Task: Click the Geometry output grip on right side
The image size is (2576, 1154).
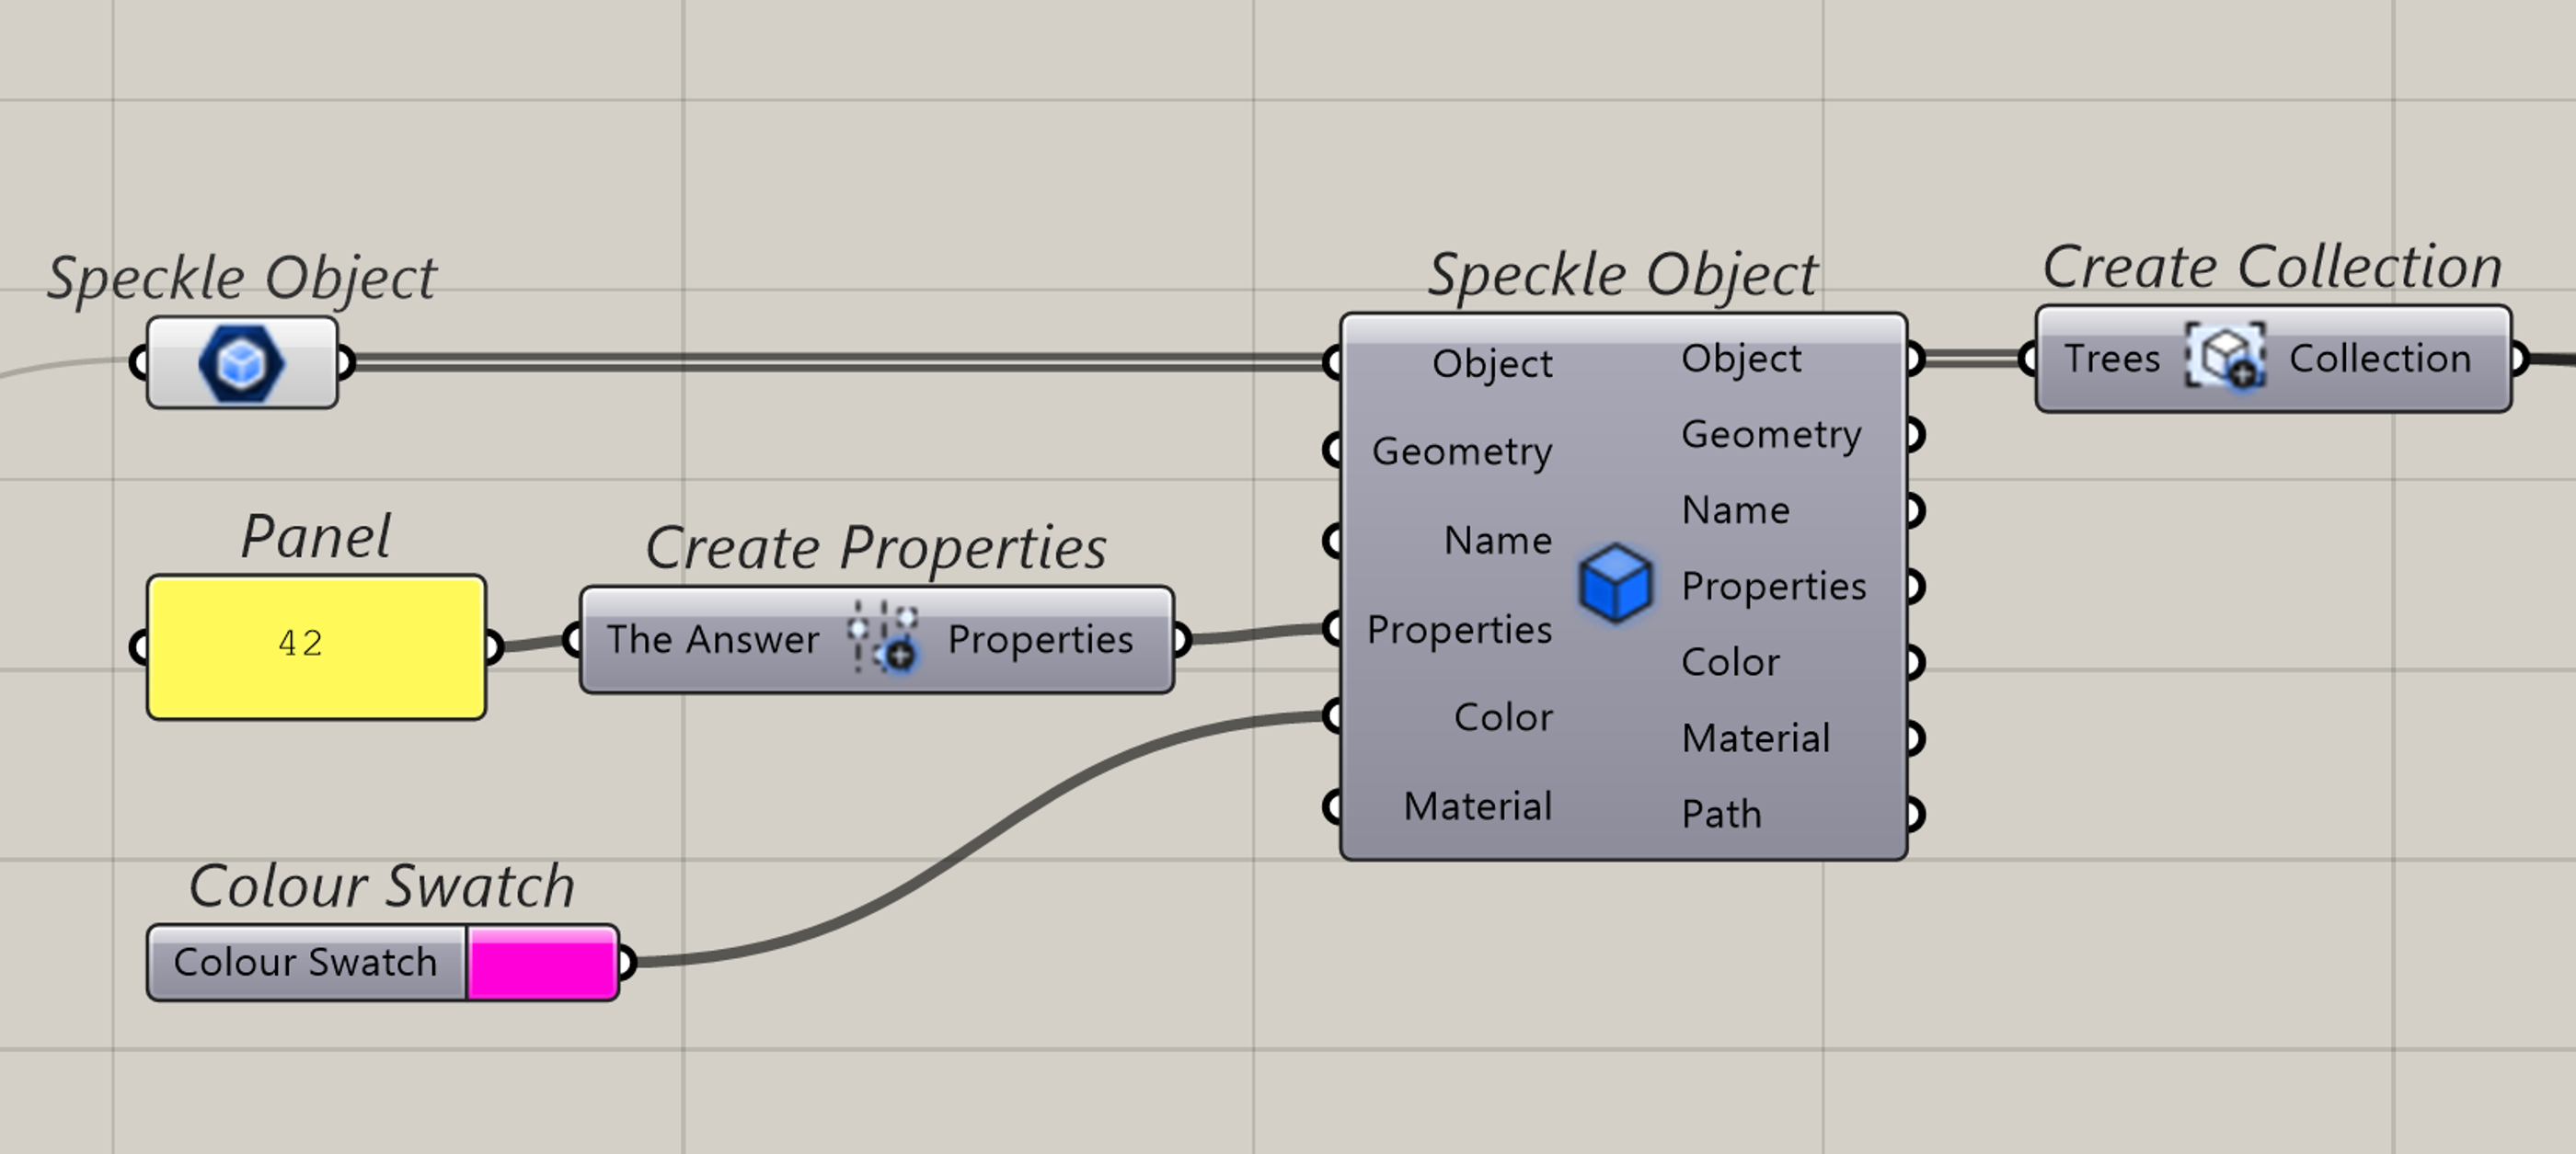Action: (x=1912, y=435)
